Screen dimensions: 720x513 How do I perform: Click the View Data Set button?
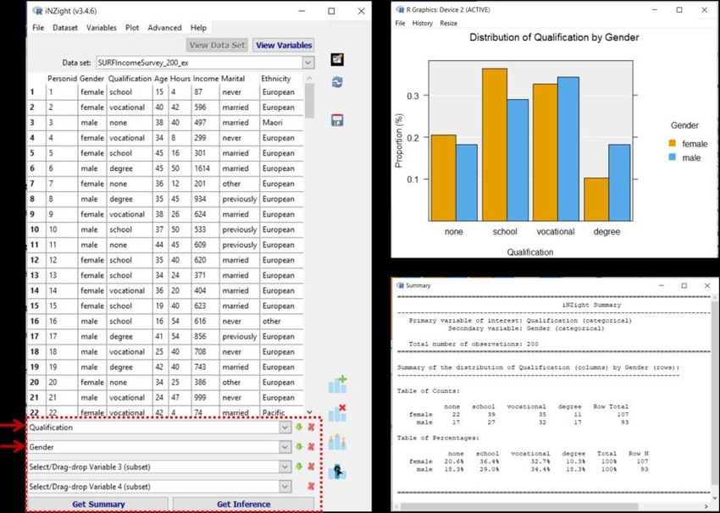(x=217, y=45)
